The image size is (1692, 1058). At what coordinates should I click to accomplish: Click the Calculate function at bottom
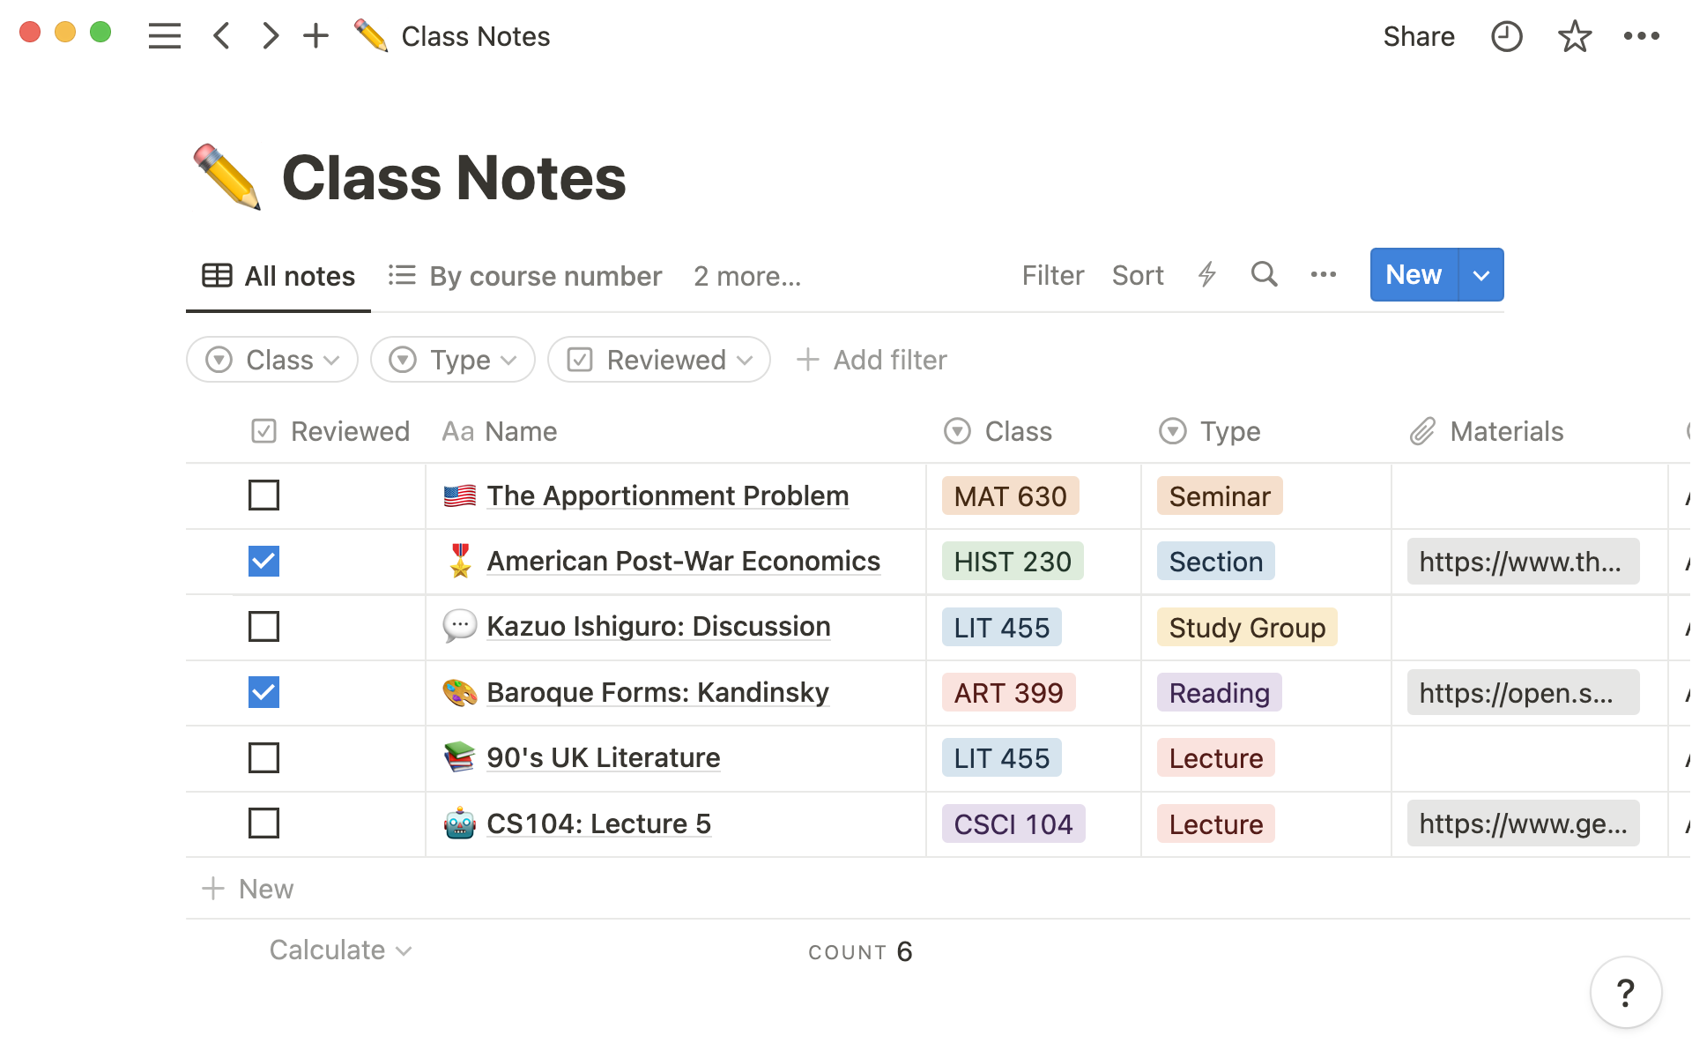click(340, 950)
